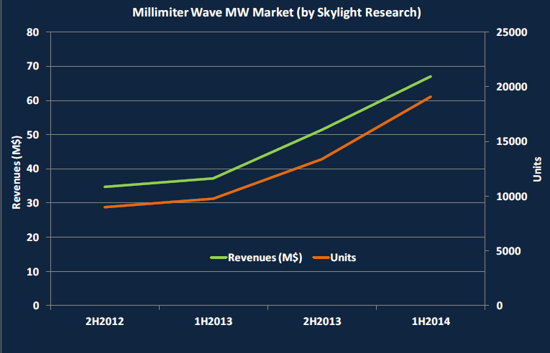The width and height of the screenshot is (550, 353).
Task: Click the 2H2012 category label
Action: tap(104, 321)
